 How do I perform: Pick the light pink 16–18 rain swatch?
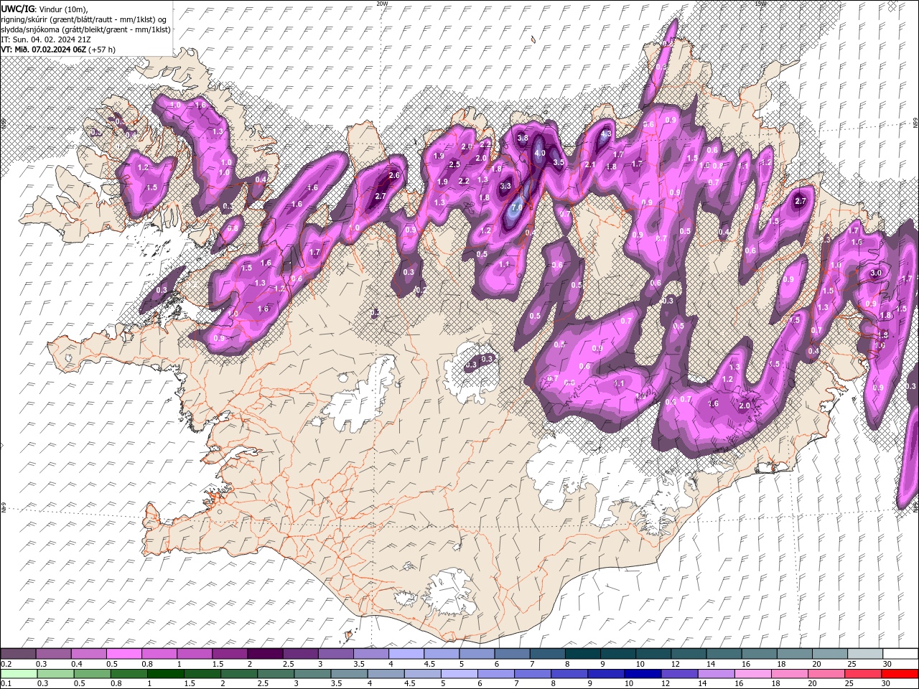(x=752, y=674)
